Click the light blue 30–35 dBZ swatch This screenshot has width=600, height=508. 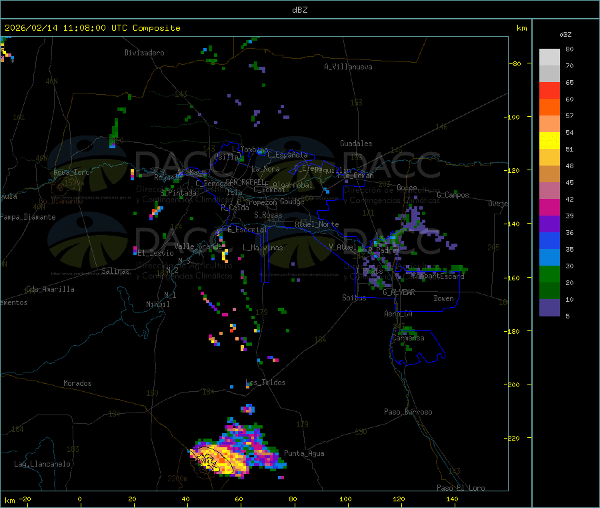coord(549,258)
